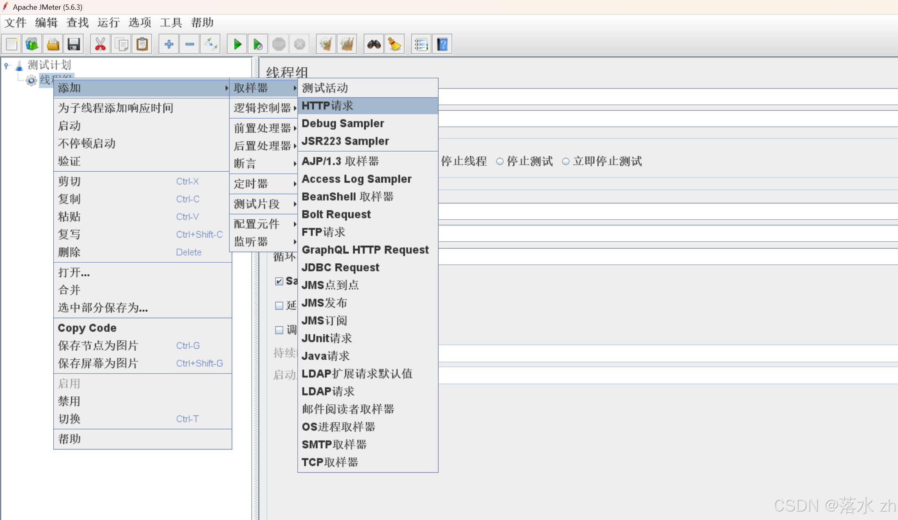Click the test plan flask icon
Image resolution: width=898 pixels, height=520 pixels.
(19, 65)
